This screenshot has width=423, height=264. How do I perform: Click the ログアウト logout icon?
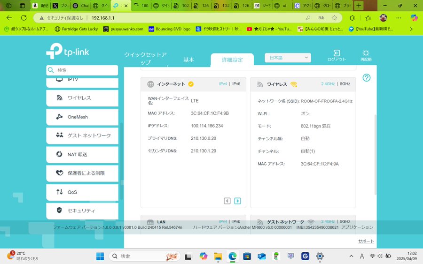[x=337, y=53]
